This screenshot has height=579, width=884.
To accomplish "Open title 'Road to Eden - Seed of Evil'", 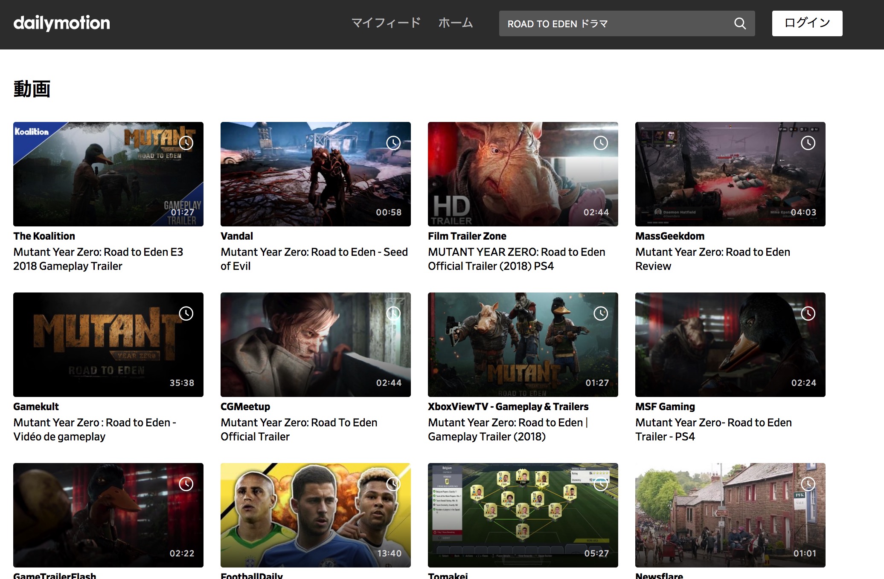I will coord(314,259).
